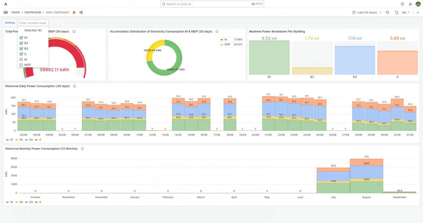Open Historical Monthly Power Consumption panel menu
The image size is (423, 223).
(x=41, y=149)
